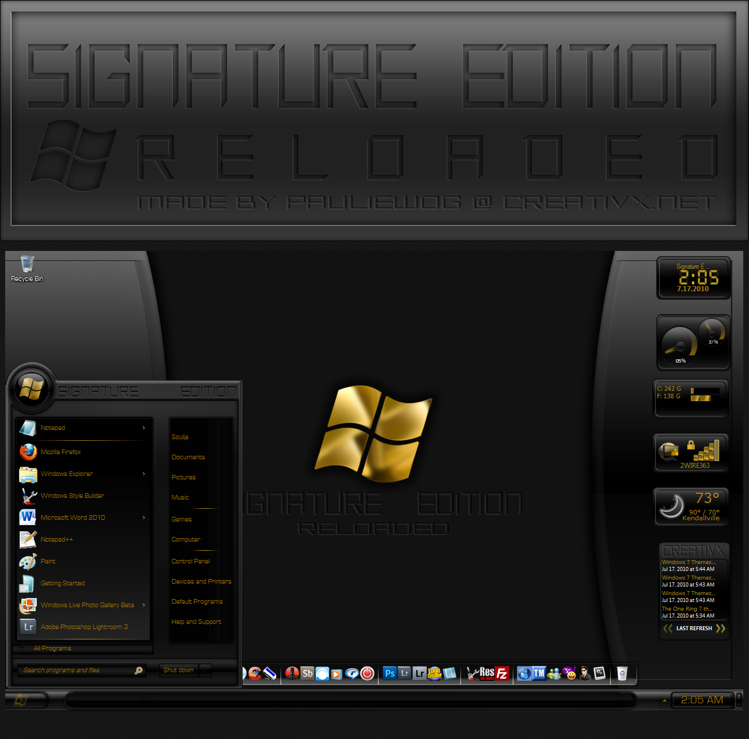Open Windows Live Messenger dock icon
Viewport: 749px width, 739px height.
554,673
